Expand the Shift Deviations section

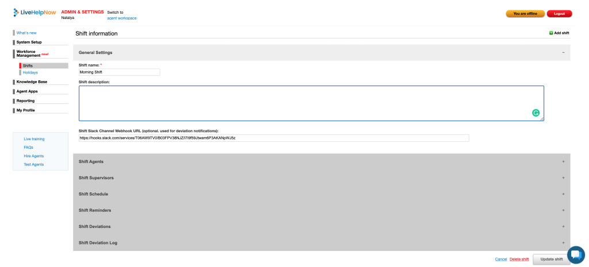coord(563,226)
